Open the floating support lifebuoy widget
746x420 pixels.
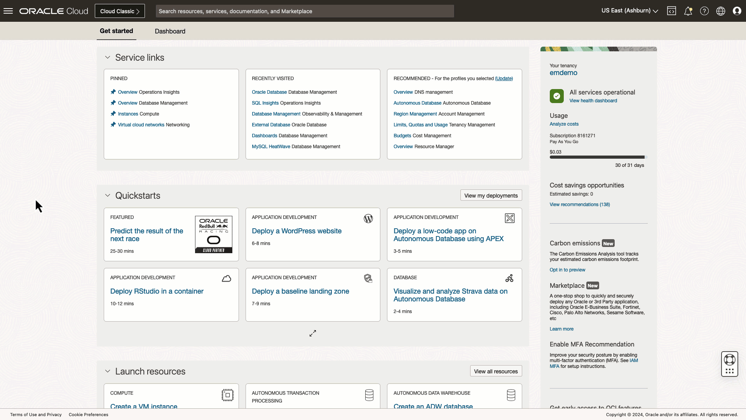coord(729,360)
